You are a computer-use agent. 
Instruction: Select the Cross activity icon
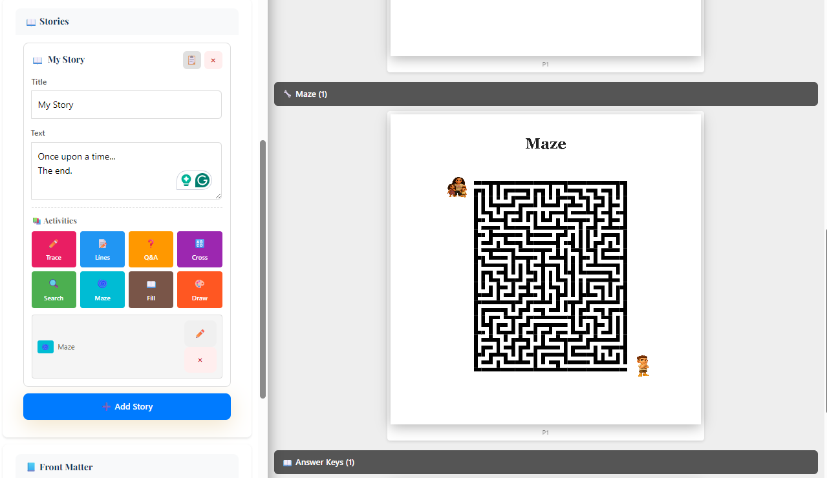[x=199, y=249]
